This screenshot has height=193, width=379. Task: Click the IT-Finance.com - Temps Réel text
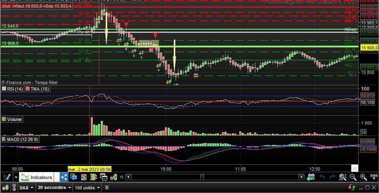pos(30,82)
